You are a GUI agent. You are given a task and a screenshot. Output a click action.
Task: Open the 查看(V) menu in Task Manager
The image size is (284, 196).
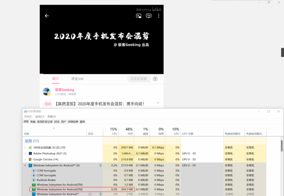click(52, 117)
